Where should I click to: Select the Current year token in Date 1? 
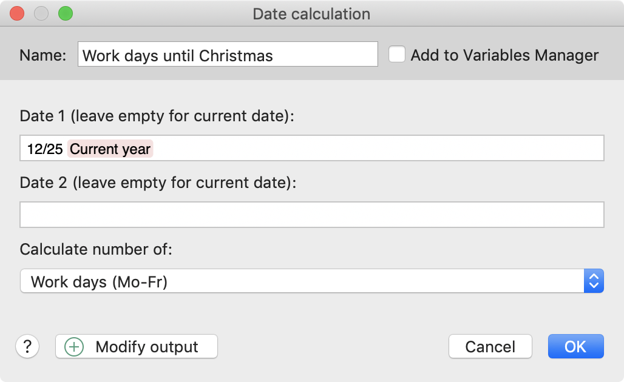110,149
